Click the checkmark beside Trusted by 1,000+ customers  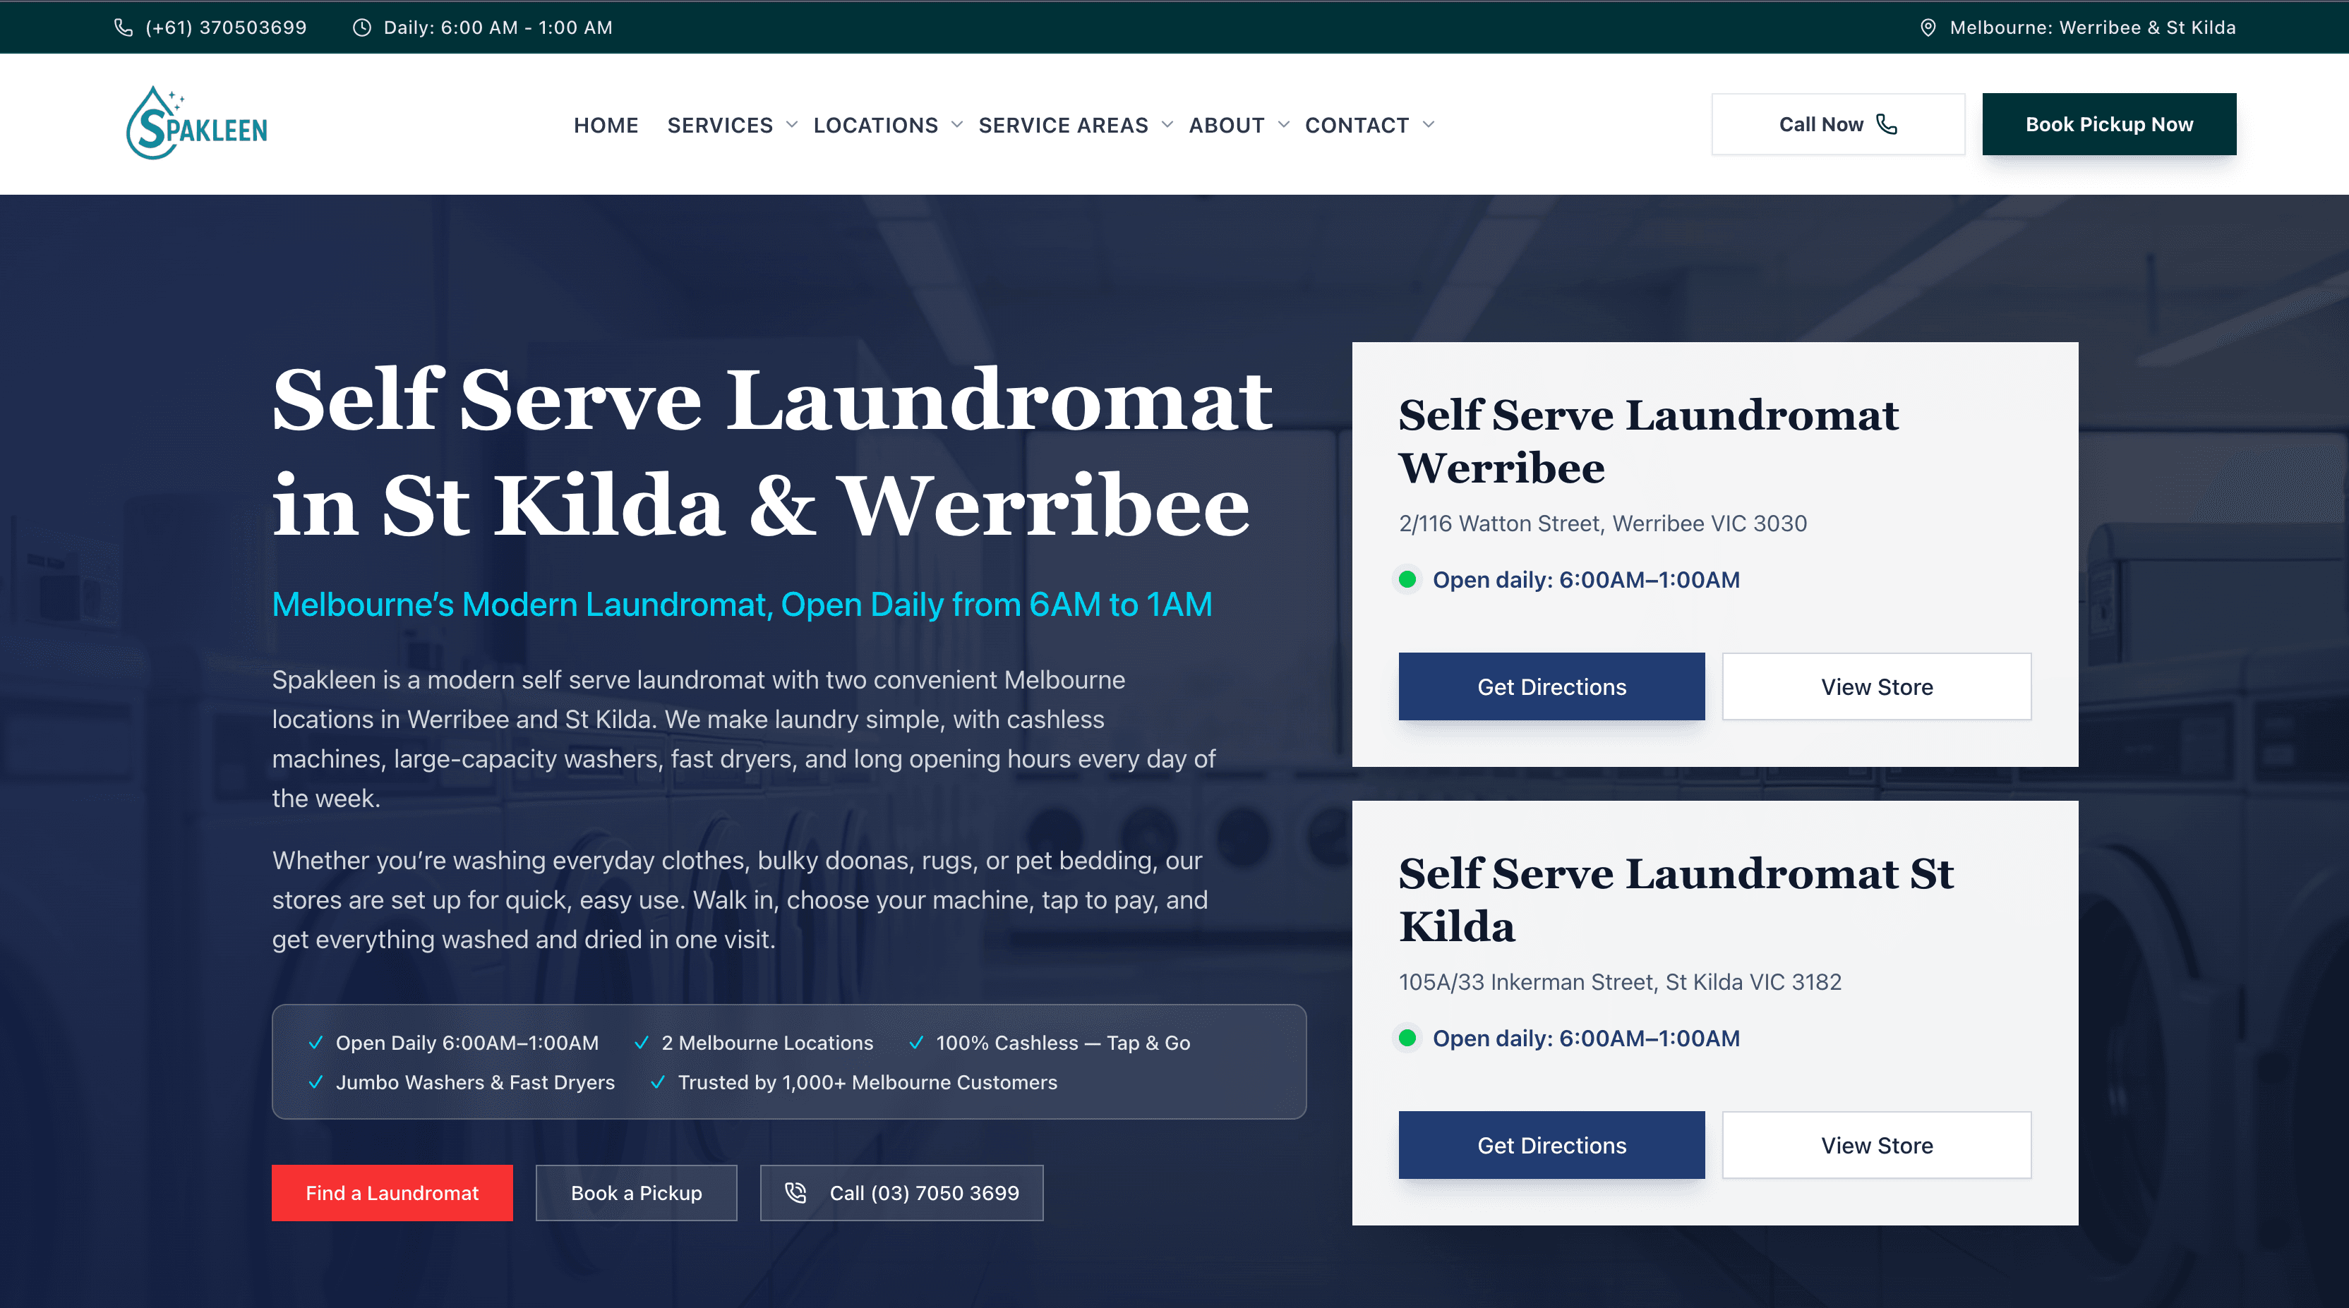[657, 1082]
